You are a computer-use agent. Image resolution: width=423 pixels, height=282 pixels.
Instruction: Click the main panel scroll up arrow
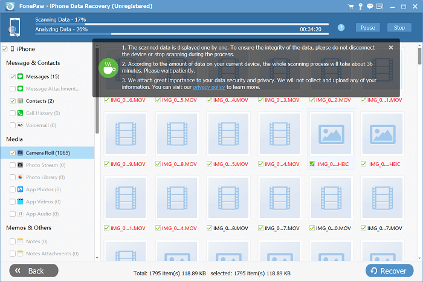[x=419, y=45]
